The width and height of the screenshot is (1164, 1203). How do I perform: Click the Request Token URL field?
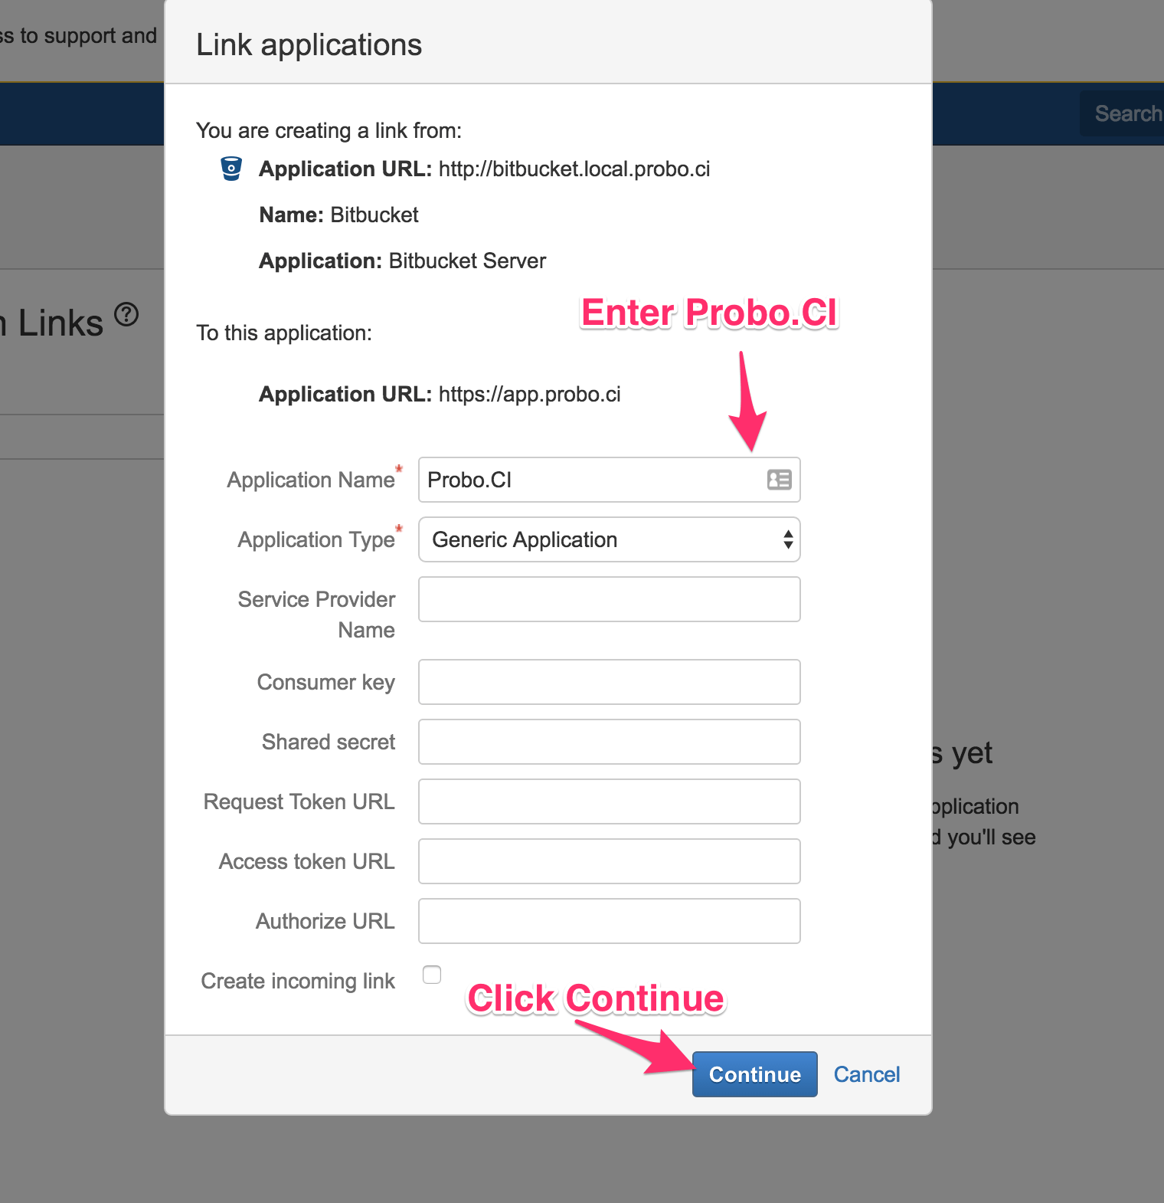tap(609, 801)
